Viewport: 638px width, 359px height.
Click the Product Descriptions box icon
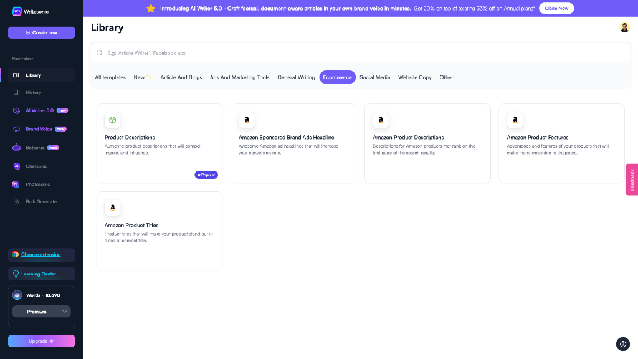113,120
